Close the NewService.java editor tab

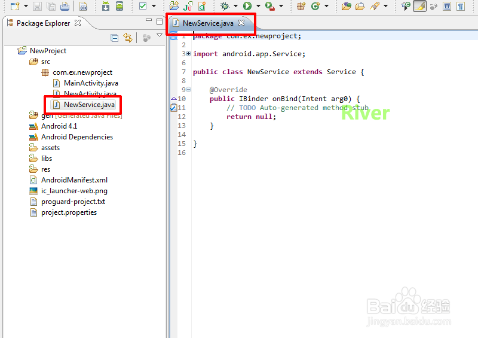pos(241,23)
